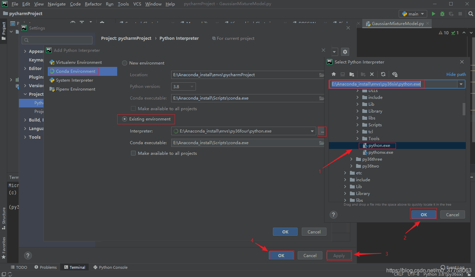Expand the Library folder under py36six

pos(358,111)
